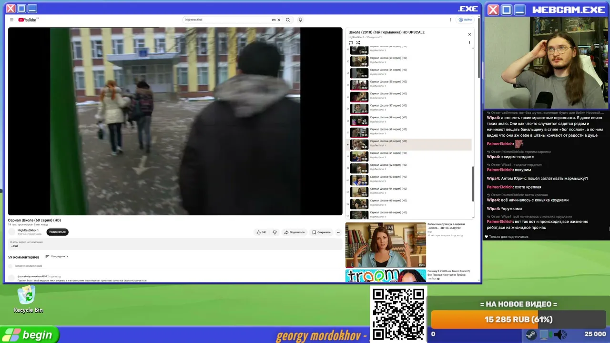Click chat message mentioning Антон Юрич
This screenshot has width=610, height=343.
click(x=537, y=179)
